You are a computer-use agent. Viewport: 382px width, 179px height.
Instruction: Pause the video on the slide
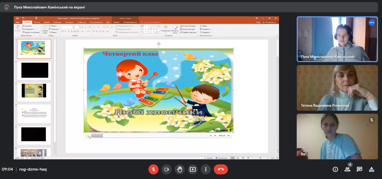pos(88,136)
